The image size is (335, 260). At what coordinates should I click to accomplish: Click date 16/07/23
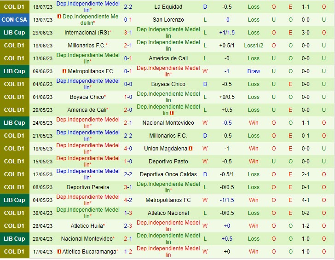click(42, 7)
